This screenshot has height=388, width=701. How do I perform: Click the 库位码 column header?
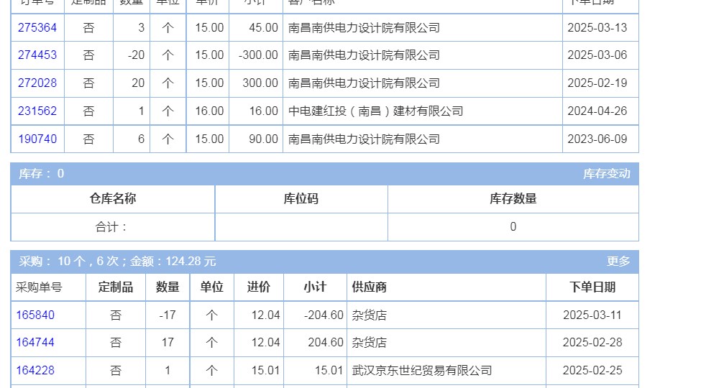301,199
